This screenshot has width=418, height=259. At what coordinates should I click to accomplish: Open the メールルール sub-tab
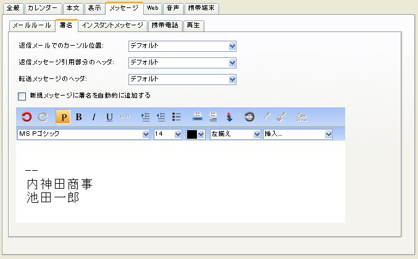click(32, 26)
